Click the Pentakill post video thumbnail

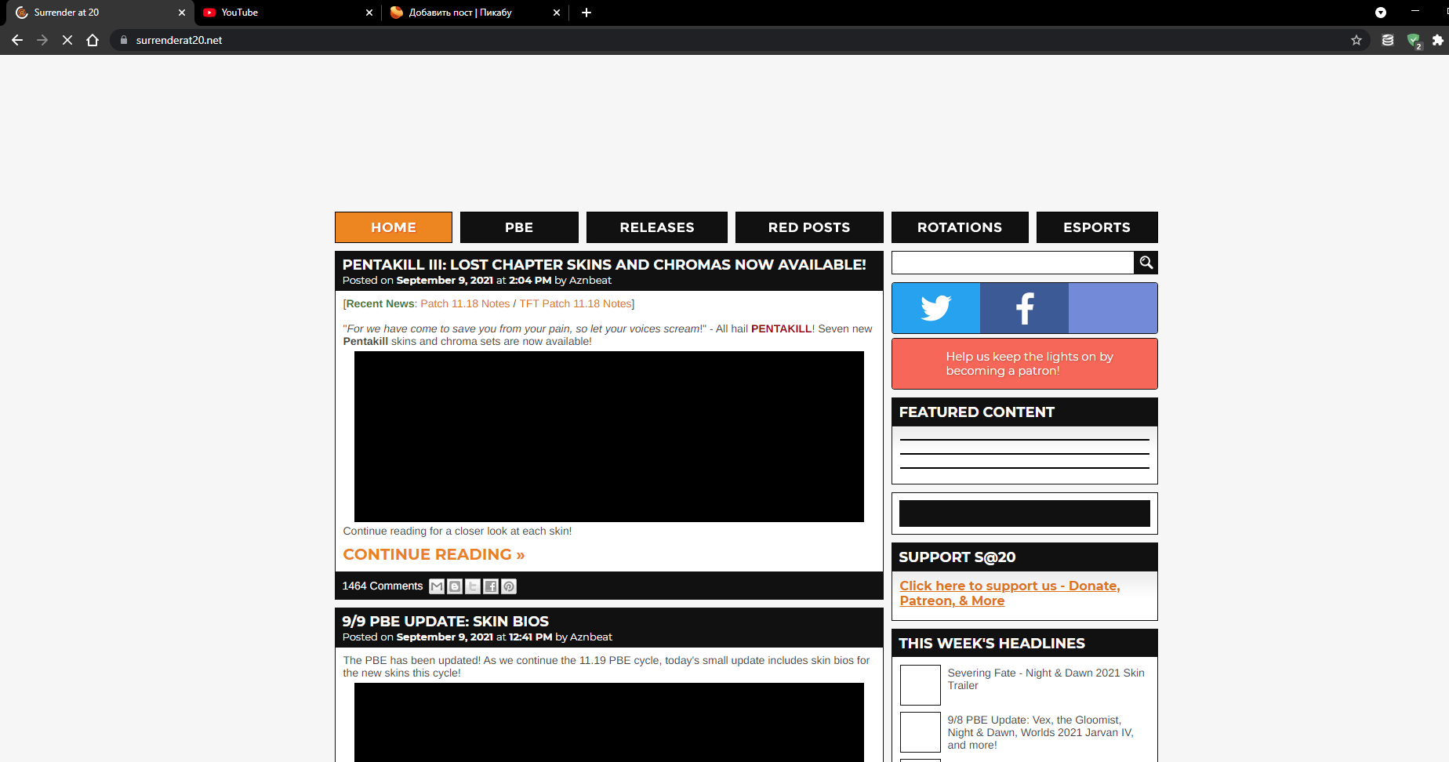tap(609, 437)
